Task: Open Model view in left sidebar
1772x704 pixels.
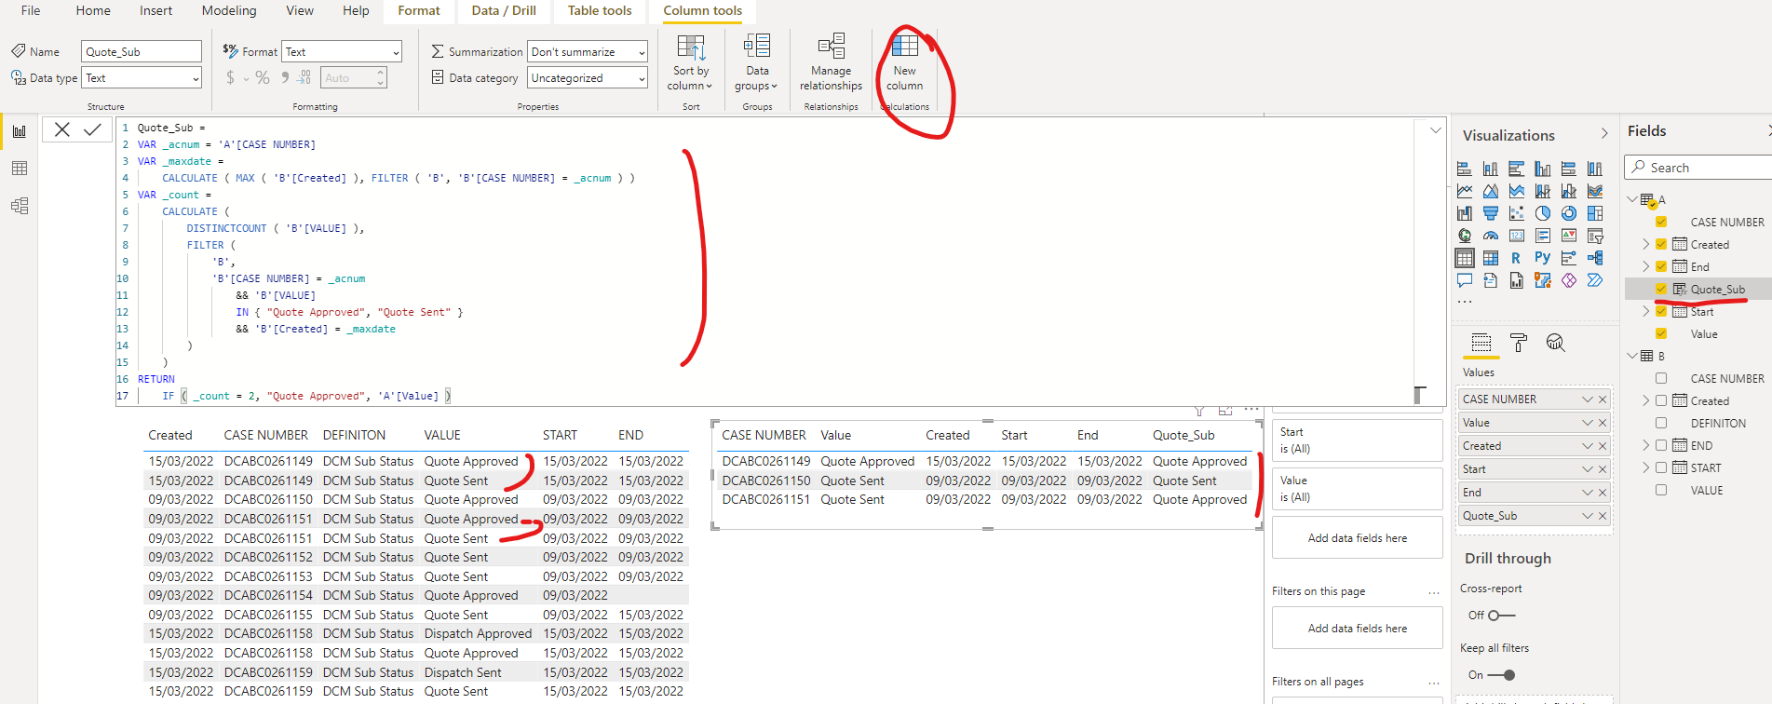Action: tap(20, 206)
